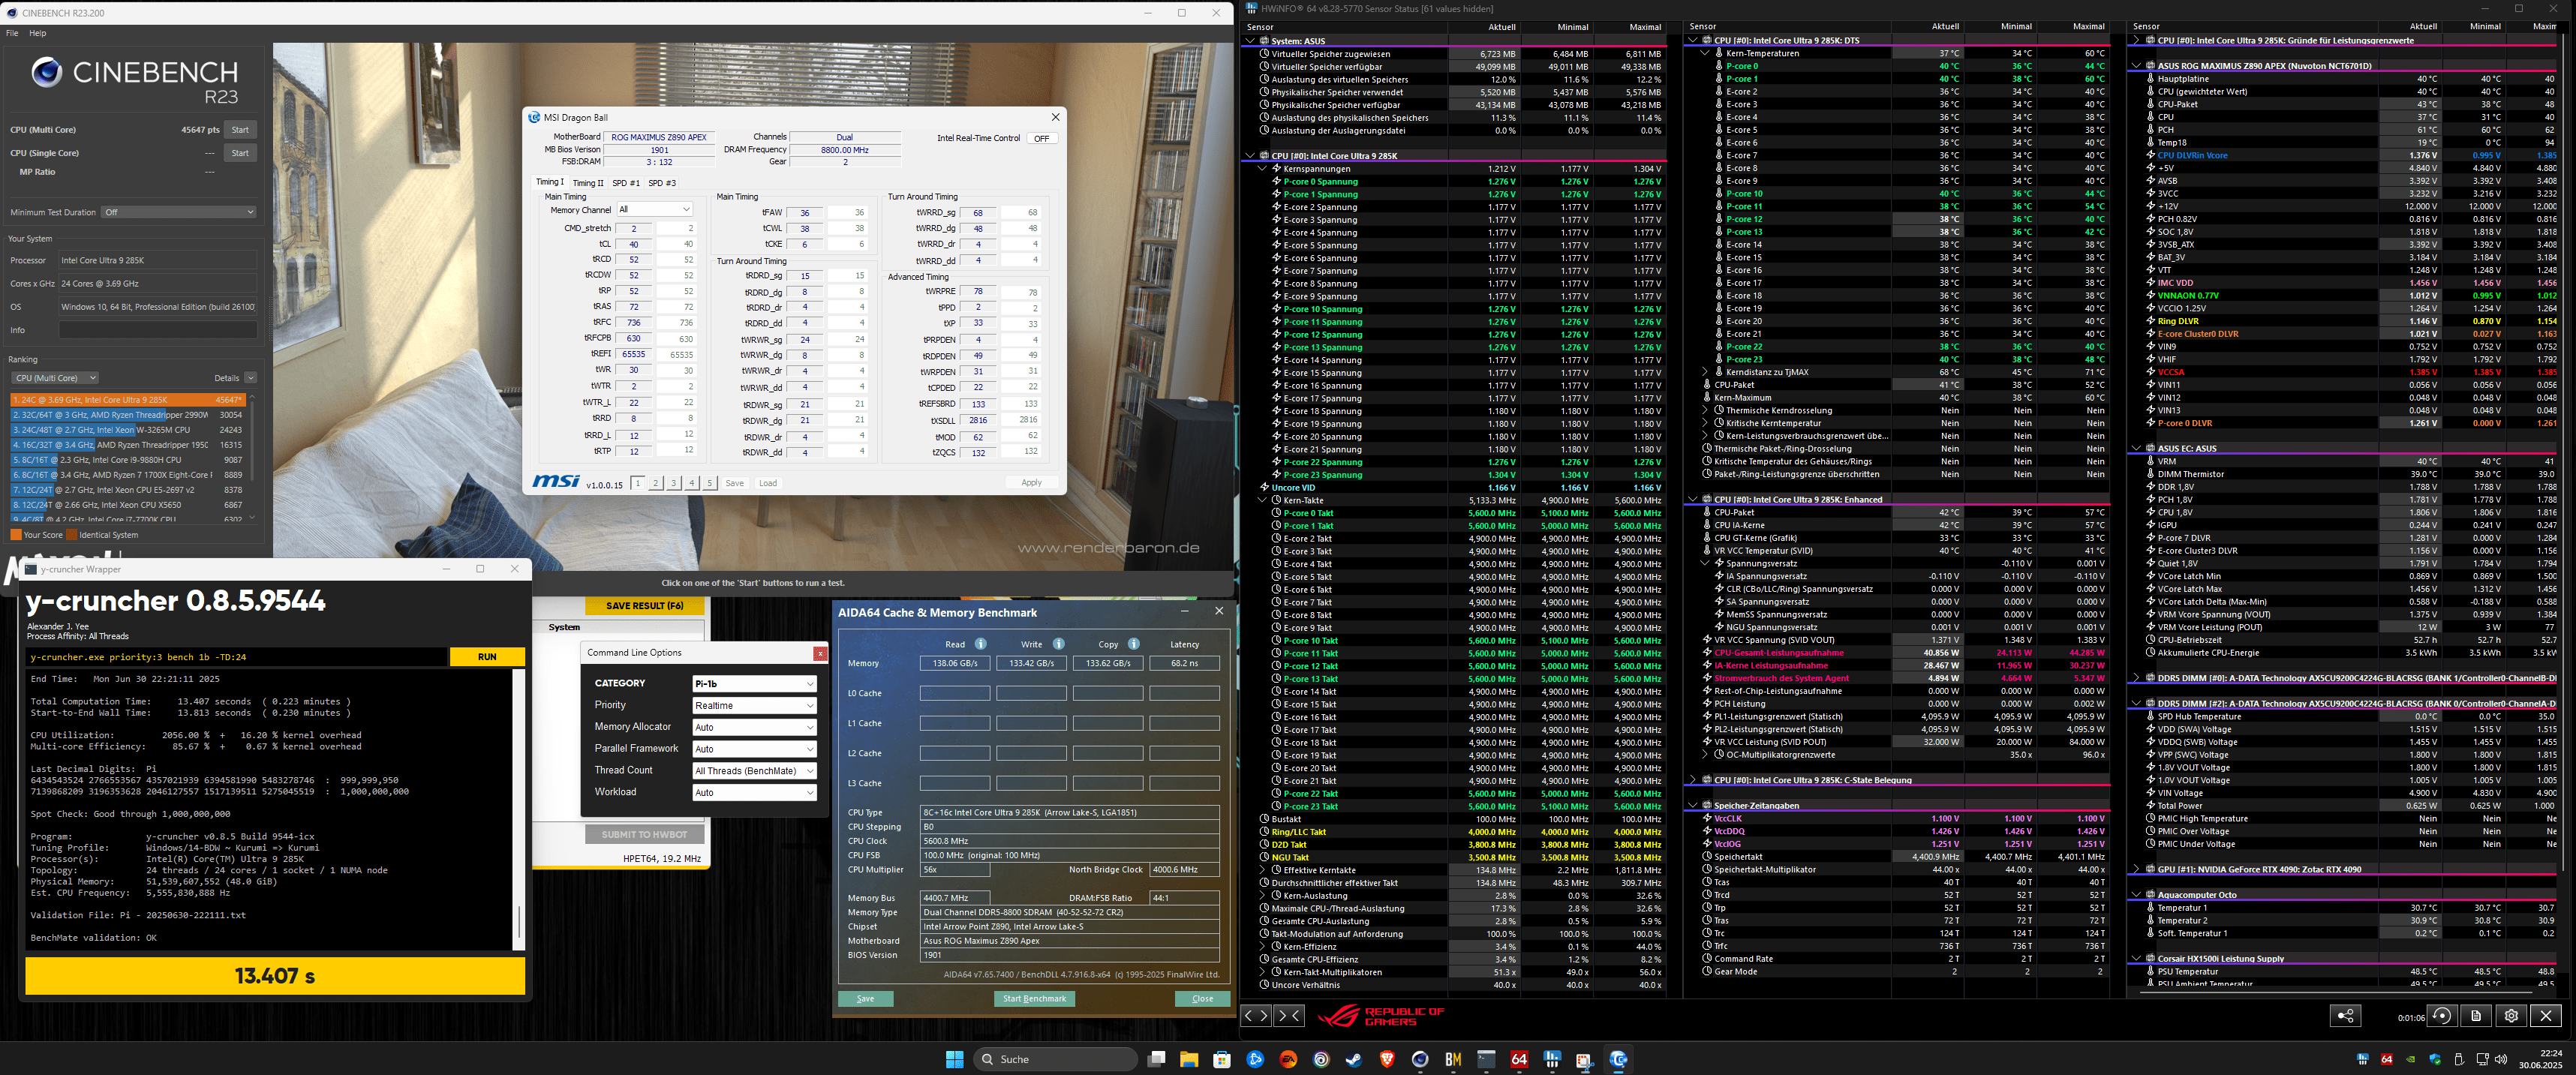Open HWiNFO sensor settings gear
Screen dimensions: 2576x1075
(x=2511, y=1016)
